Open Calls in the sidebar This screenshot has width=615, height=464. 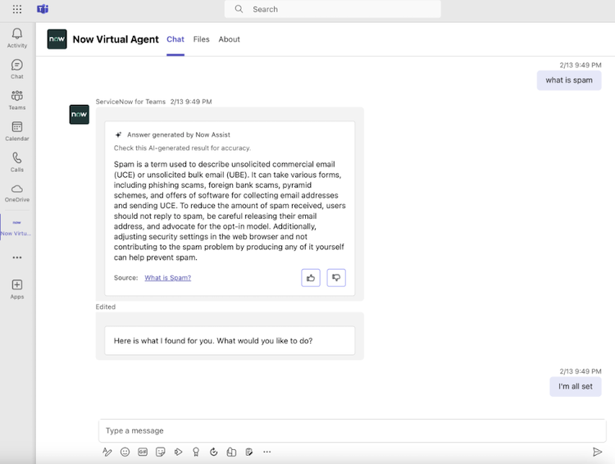(x=17, y=162)
